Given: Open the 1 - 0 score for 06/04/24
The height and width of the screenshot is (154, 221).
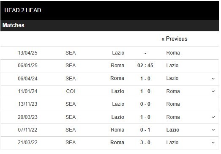Looking at the screenshot, I should (x=145, y=79).
